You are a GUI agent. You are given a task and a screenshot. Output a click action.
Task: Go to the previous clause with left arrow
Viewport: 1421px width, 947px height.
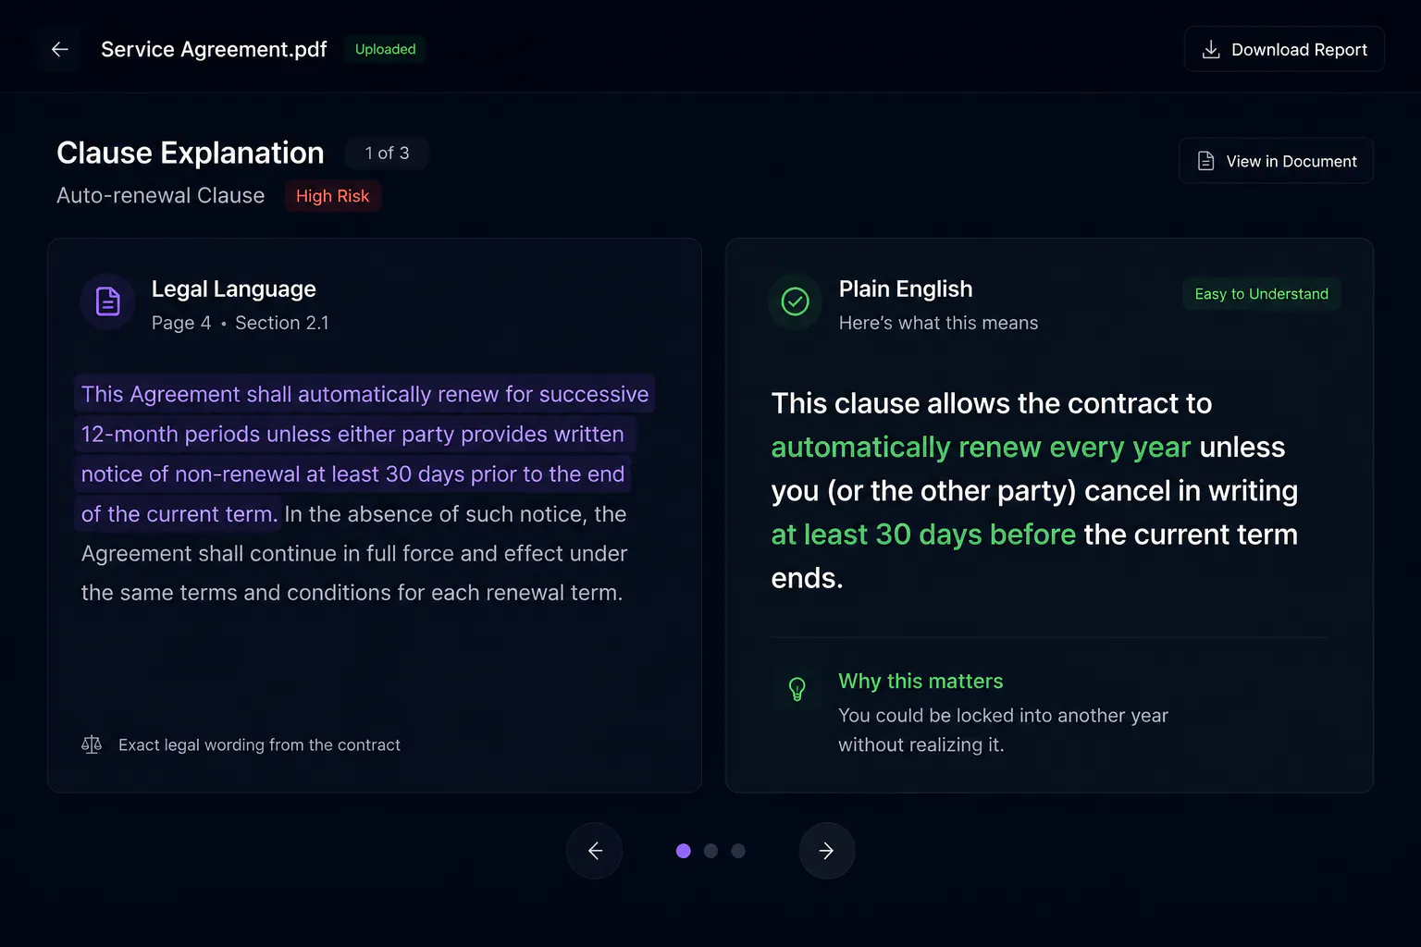[x=595, y=851]
